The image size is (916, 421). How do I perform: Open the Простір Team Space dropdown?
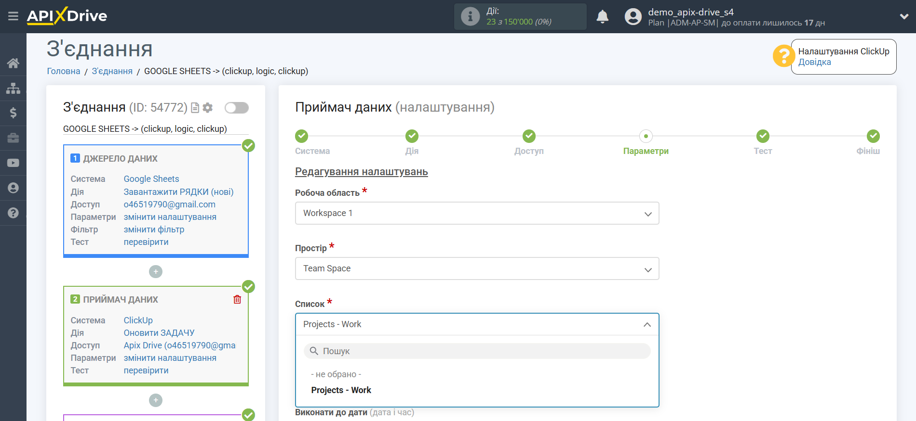point(477,268)
